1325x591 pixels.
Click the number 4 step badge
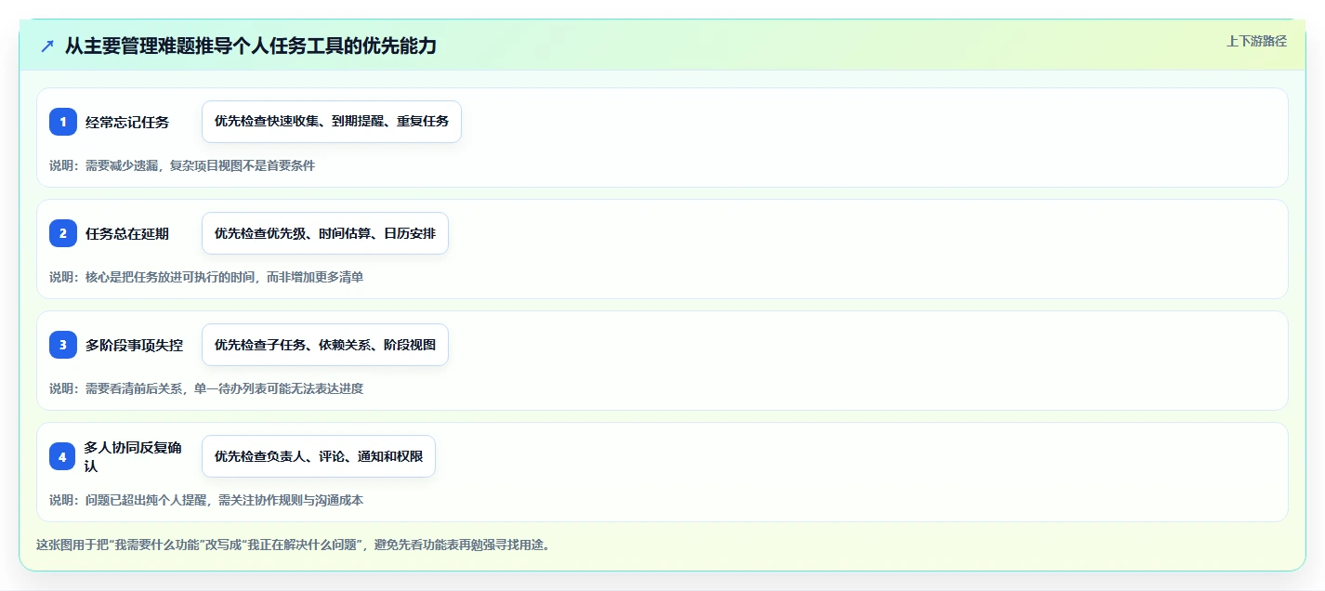click(x=63, y=456)
